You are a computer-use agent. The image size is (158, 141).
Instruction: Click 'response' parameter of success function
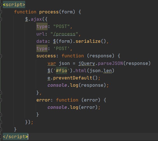tap(101, 56)
